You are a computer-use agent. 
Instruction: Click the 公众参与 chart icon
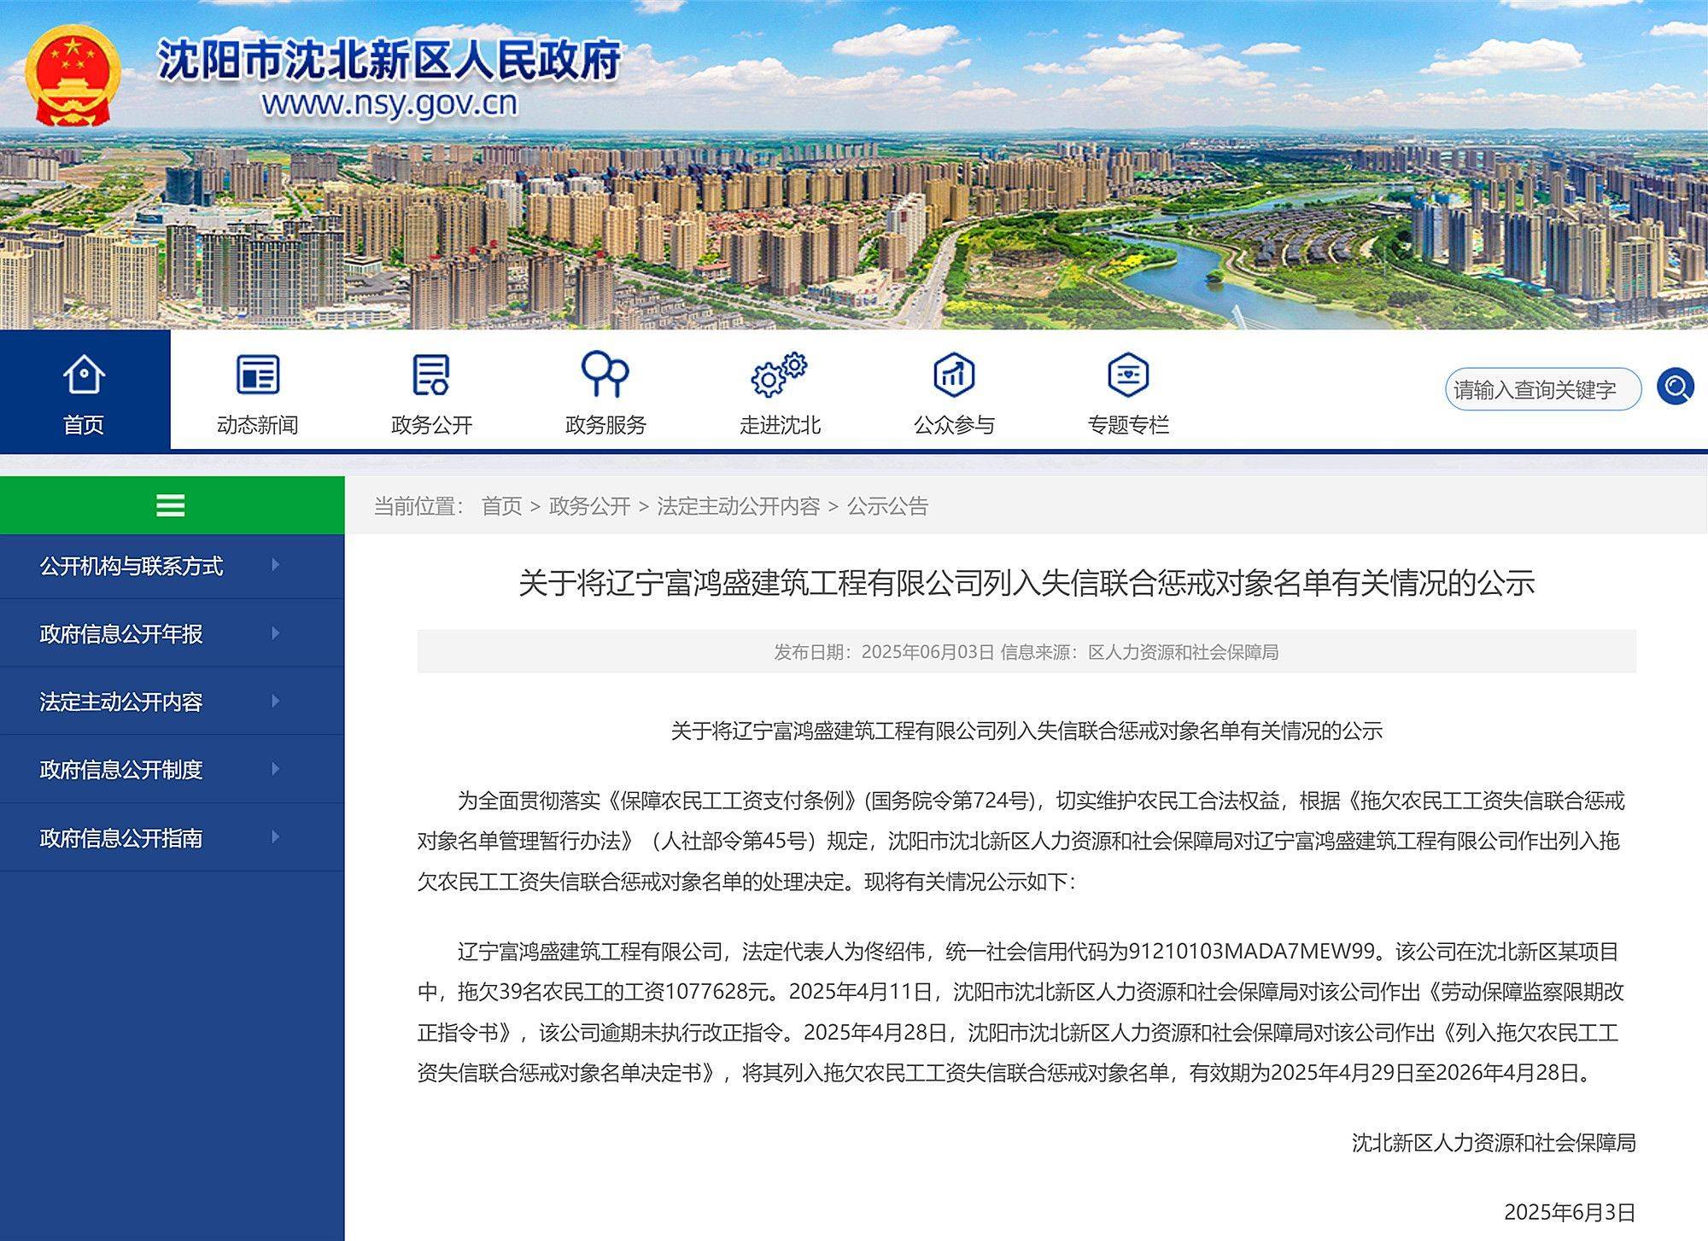[x=954, y=375]
